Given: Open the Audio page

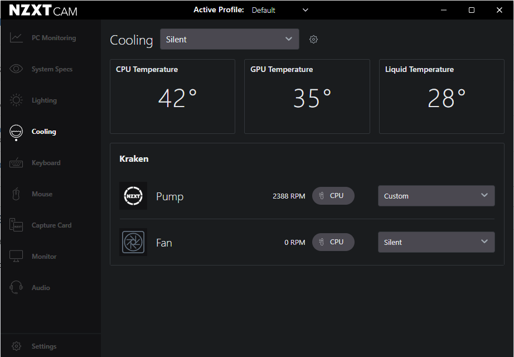Looking at the screenshot, I should click(x=41, y=287).
